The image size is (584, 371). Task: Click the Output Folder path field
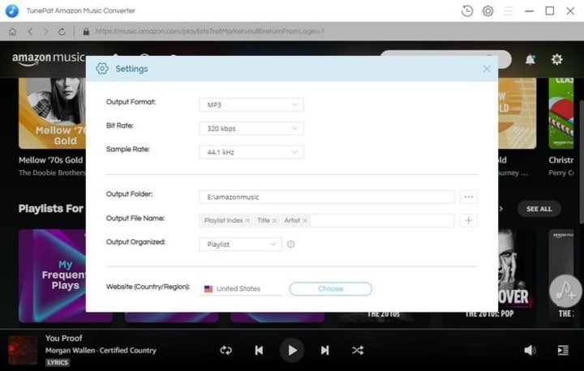[x=327, y=197]
